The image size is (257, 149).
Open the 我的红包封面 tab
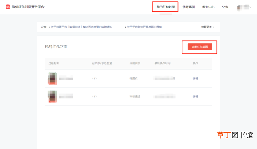click(x=166, y=7)
